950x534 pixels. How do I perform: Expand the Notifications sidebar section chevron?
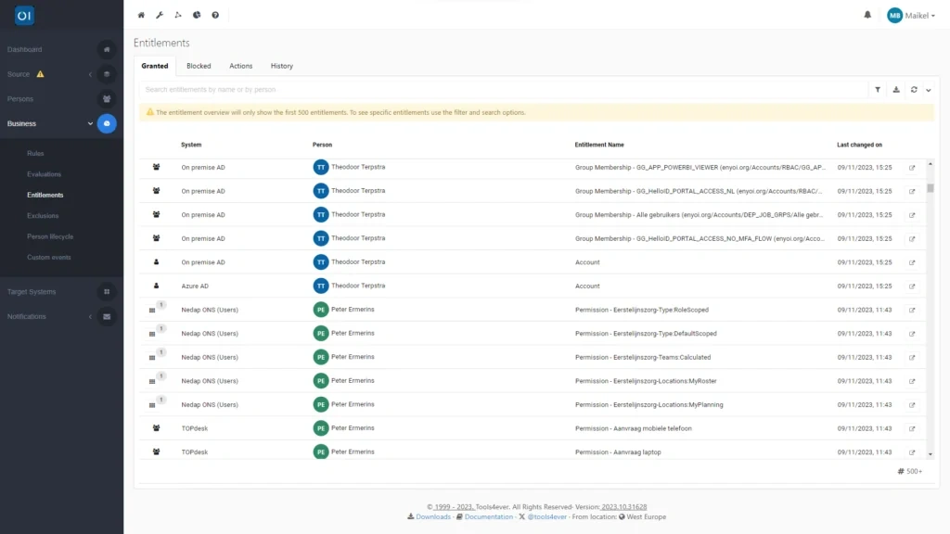tap(90, 317)
